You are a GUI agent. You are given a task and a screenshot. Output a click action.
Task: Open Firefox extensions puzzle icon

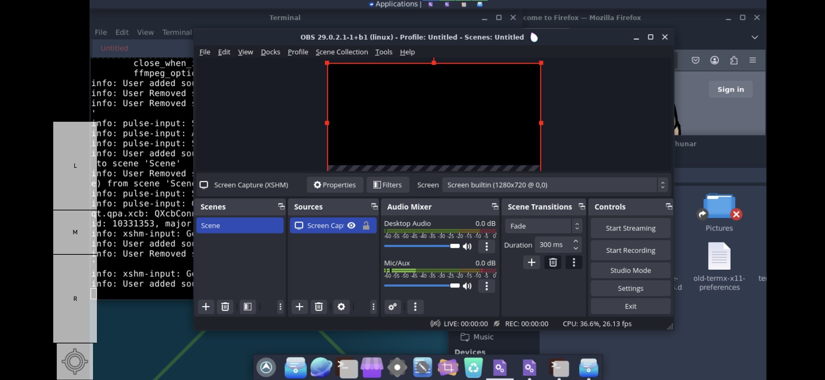(734, 60)
